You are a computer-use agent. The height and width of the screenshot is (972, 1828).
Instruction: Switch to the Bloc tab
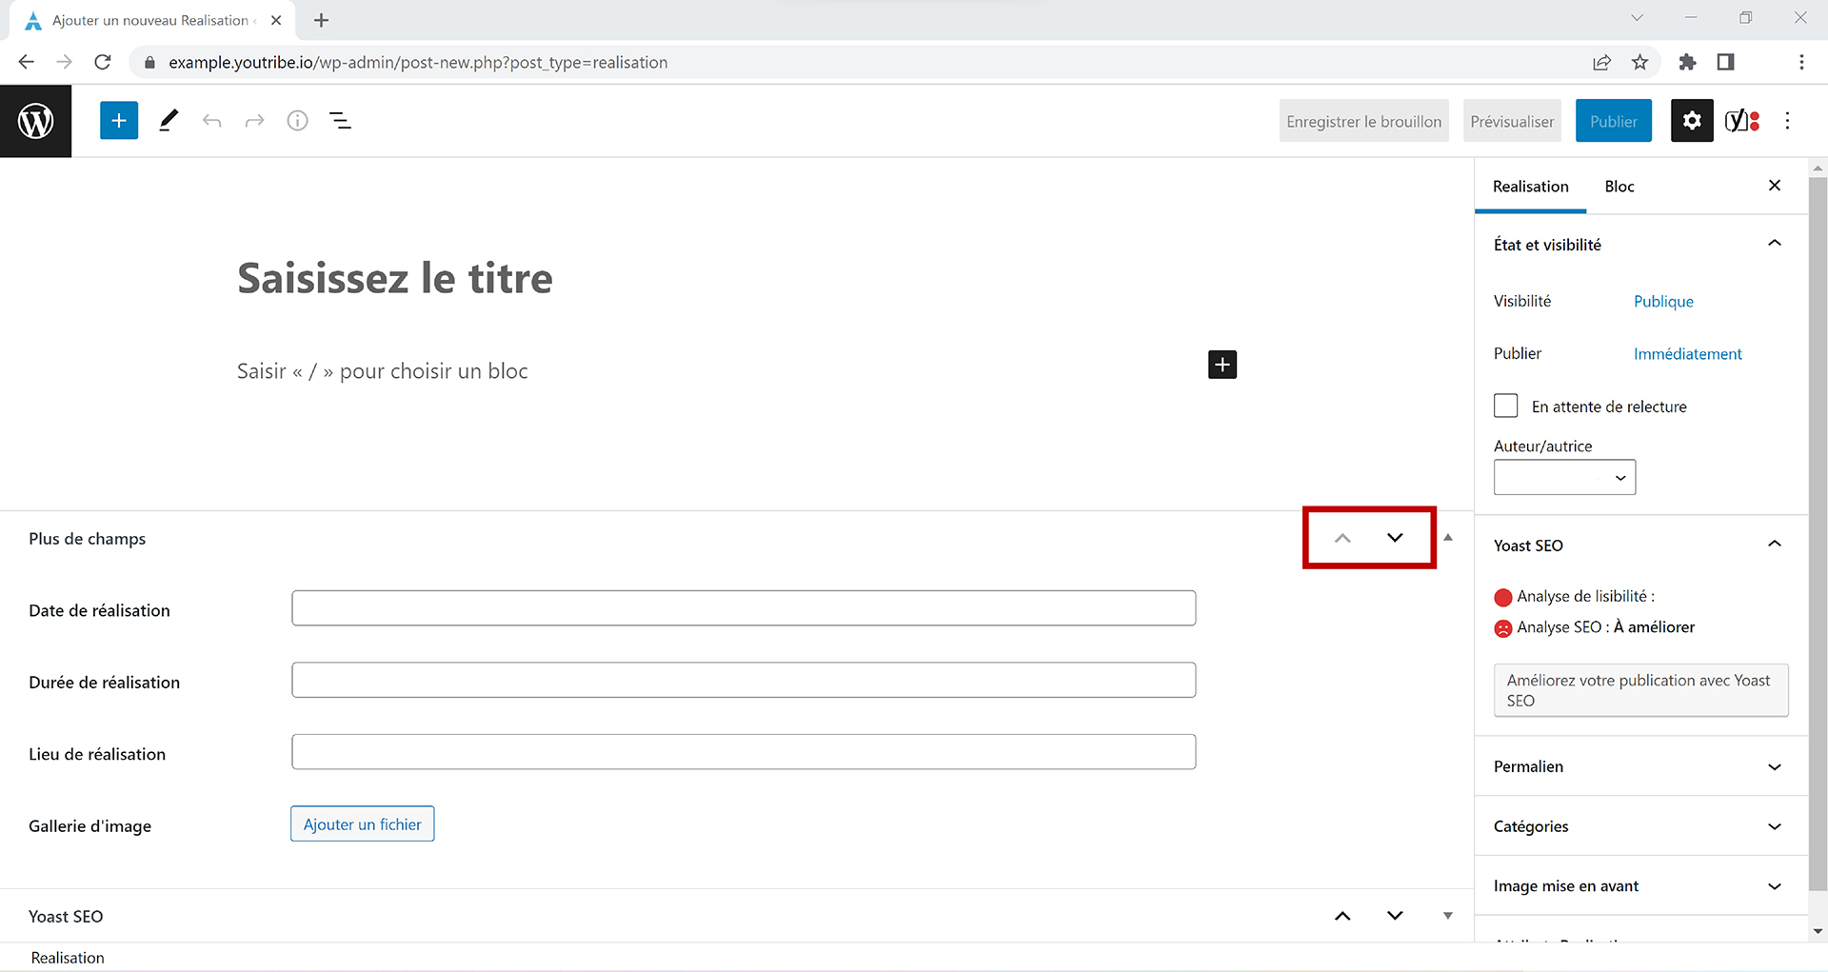(1619, 187)
